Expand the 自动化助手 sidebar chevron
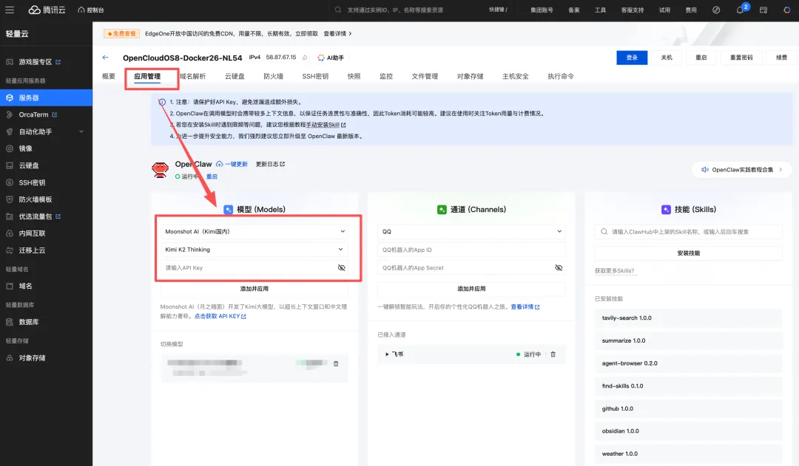799x466 pixels. tap(81, 131)
